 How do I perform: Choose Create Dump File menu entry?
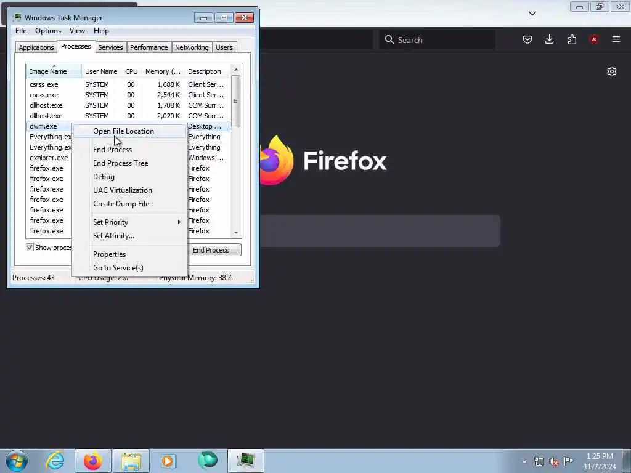129,204
